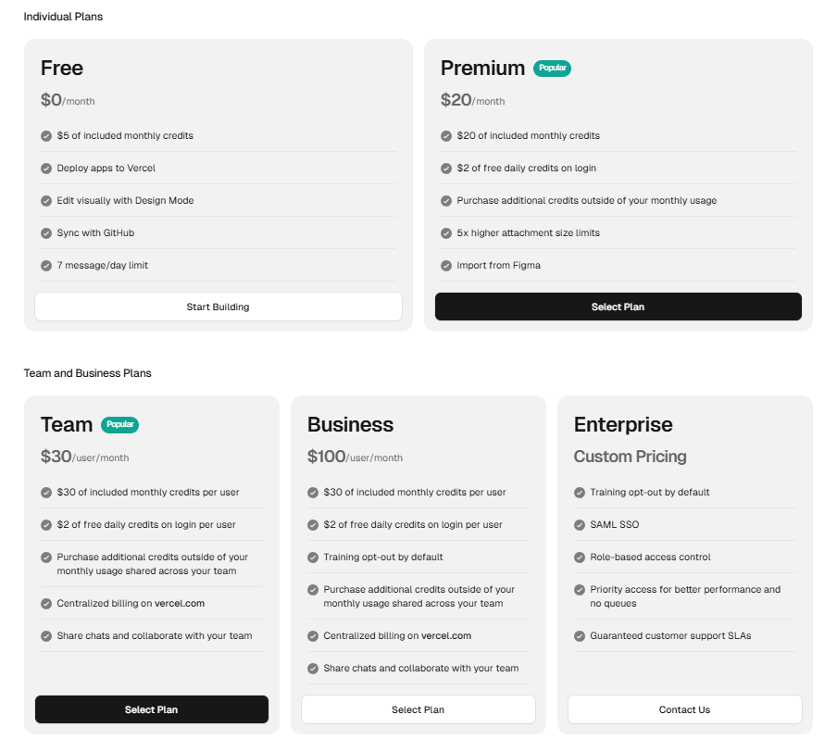Click check icon next to 7 message/day limit

click(46, 265)
